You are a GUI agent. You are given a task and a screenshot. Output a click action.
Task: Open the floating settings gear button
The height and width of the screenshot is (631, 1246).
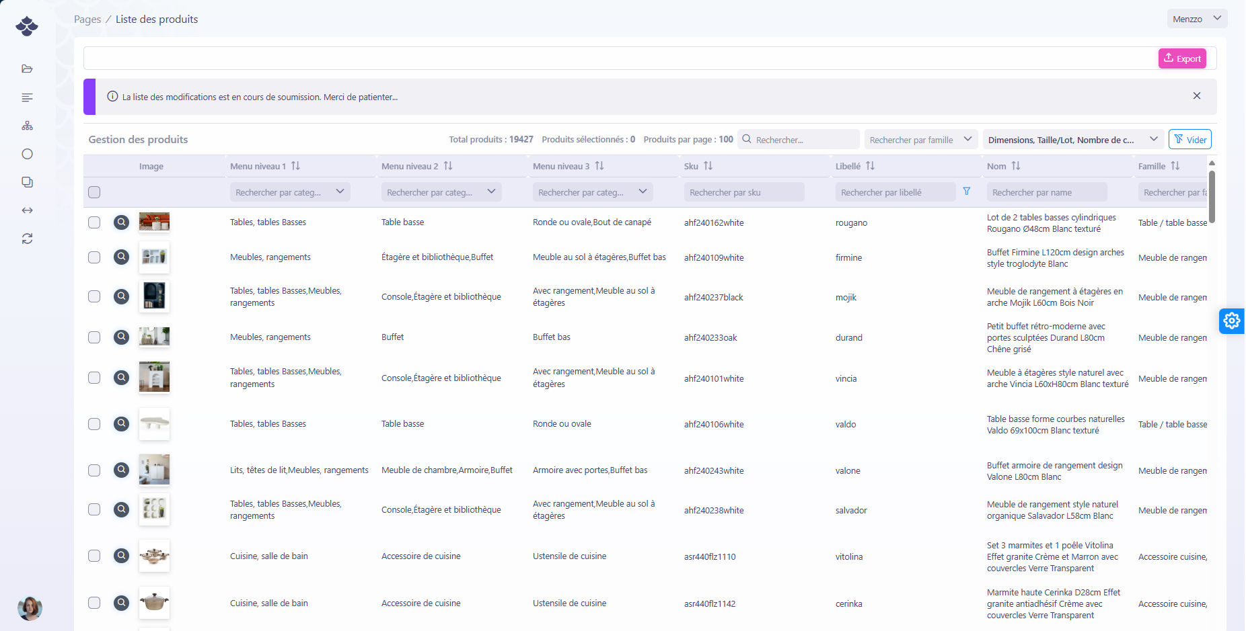click(x=1231, y=321)
